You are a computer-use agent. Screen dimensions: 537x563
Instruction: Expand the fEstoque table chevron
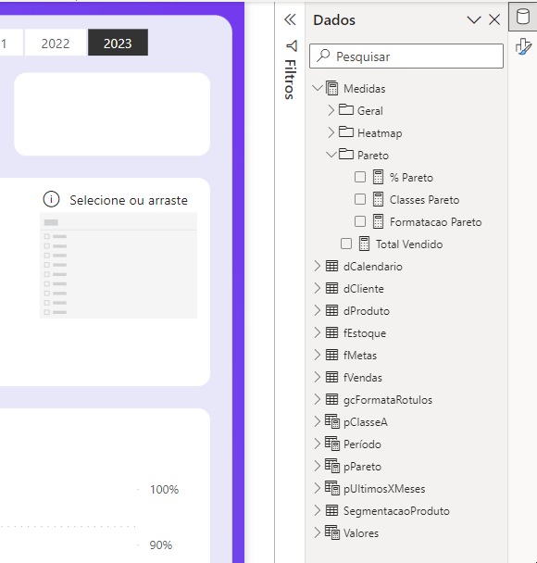click(x=318, y=332)
